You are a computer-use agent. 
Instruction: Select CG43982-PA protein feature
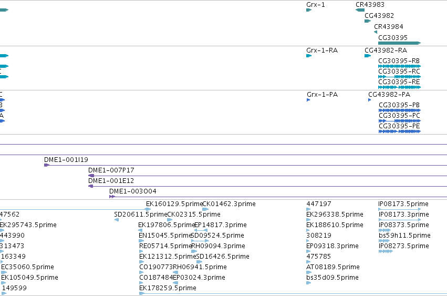(x=369, y=100)
